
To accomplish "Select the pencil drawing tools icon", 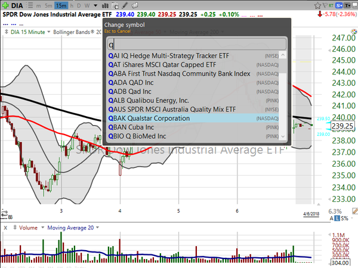I will (125, 5).
